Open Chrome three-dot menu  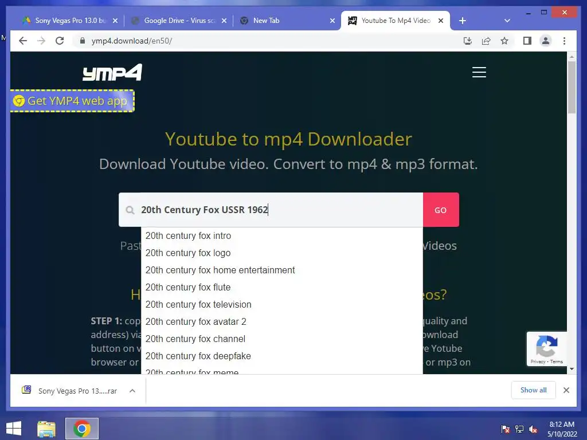(x=564, y=41)
